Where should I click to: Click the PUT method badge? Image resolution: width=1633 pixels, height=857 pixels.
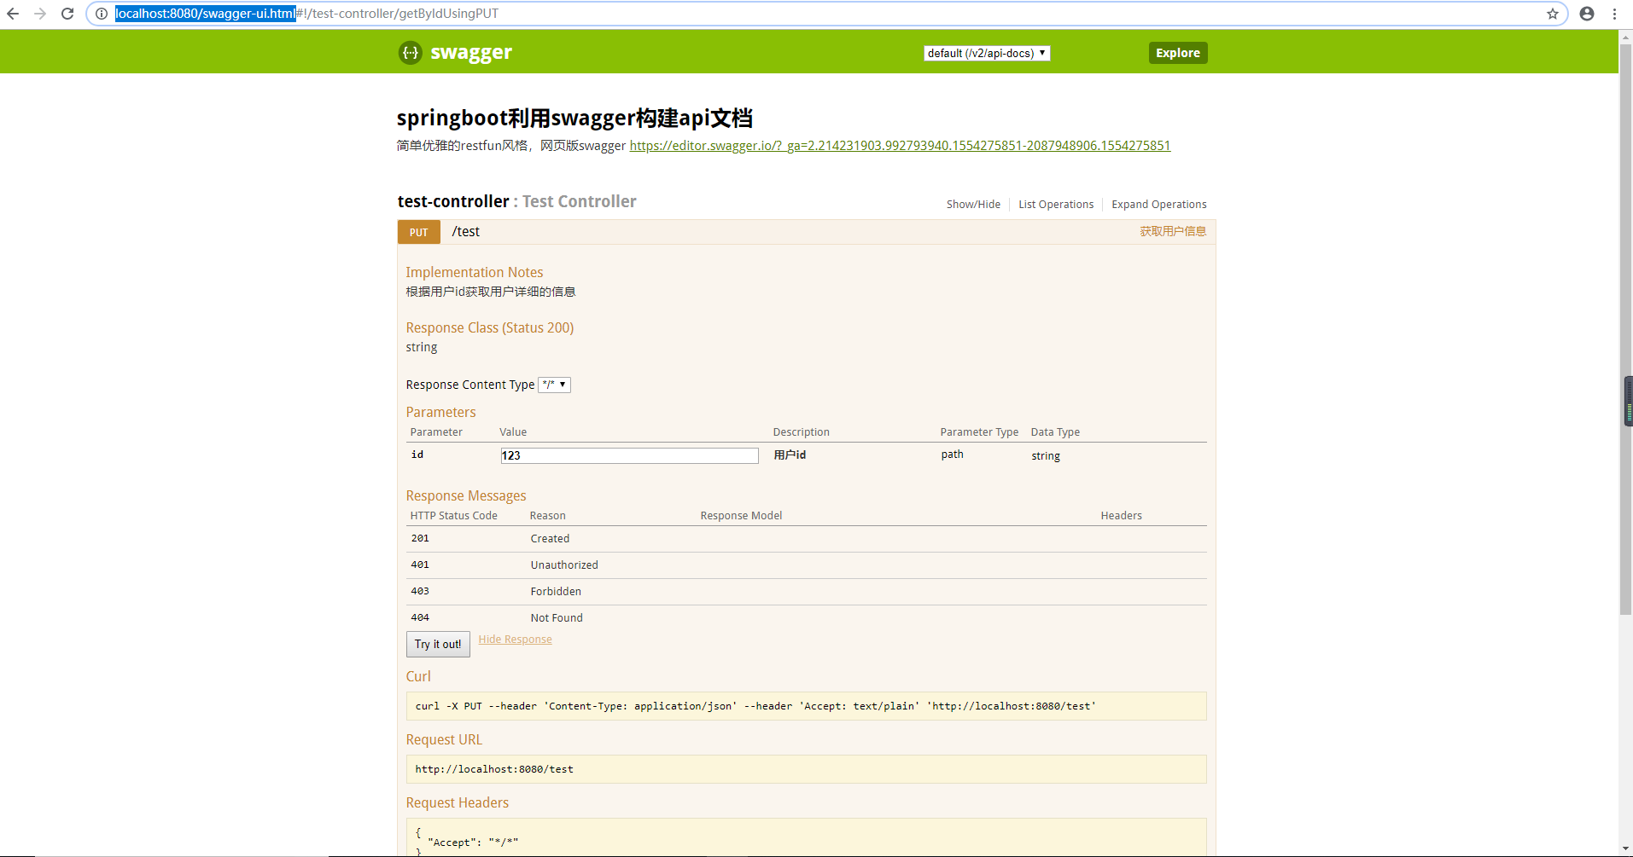(418, 232)
